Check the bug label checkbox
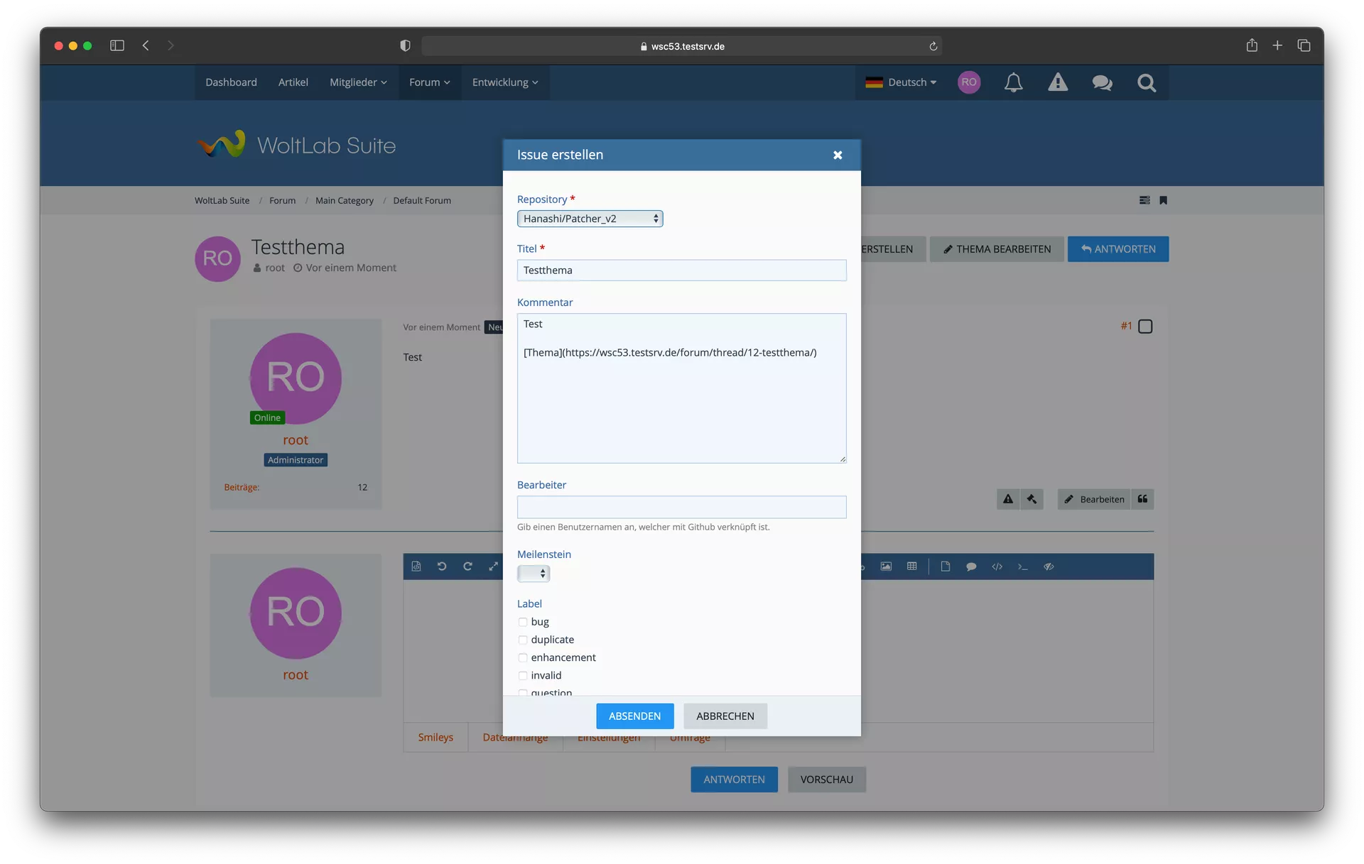Viewport: 1364px width, 864px height. pos(523,622)
